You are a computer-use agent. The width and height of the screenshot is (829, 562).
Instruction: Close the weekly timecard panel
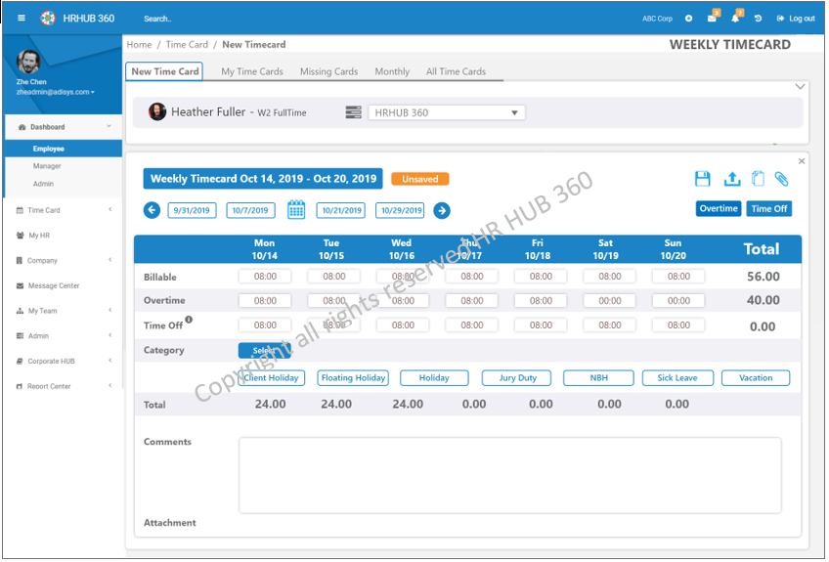click(x=802, y=161)
